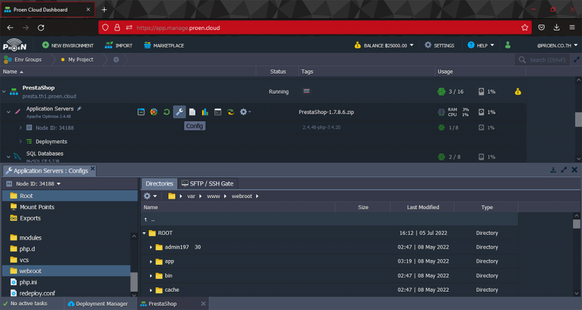
Task: Go up one directory via the '..' row
Action: pos(329,220)
